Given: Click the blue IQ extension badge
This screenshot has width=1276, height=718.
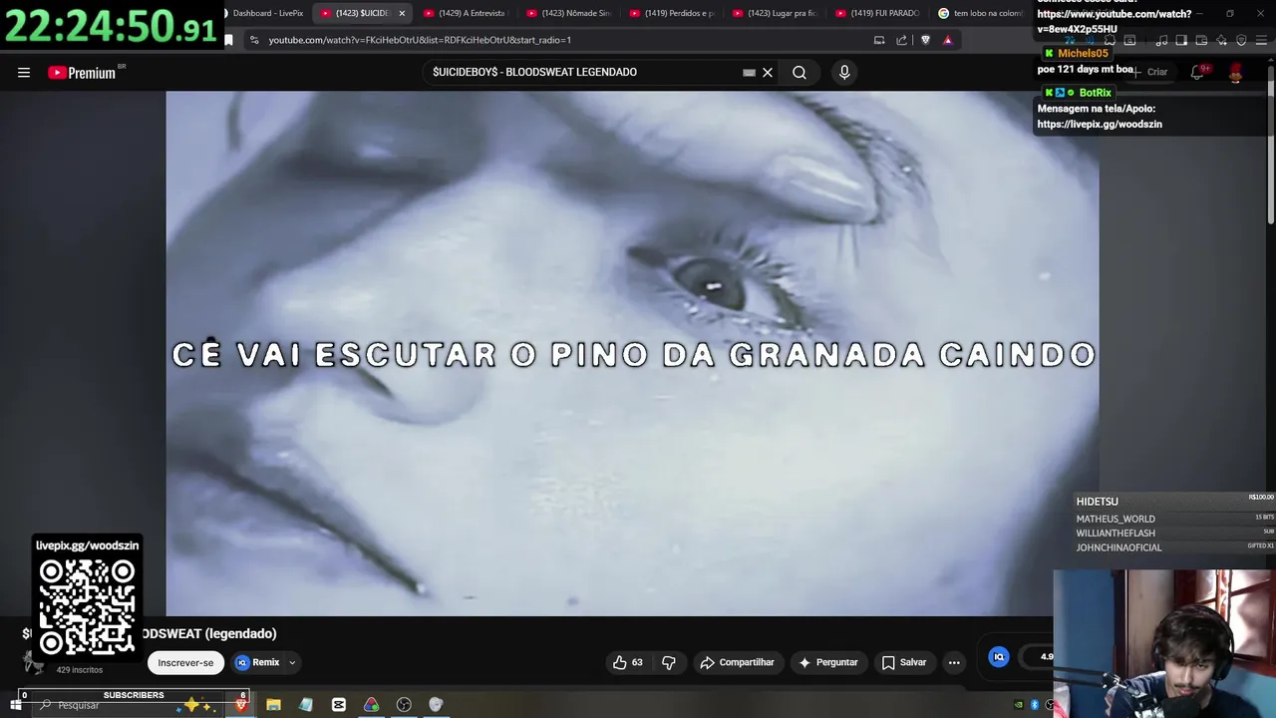Looking at the screenshot, I should (x=999, y=656).
